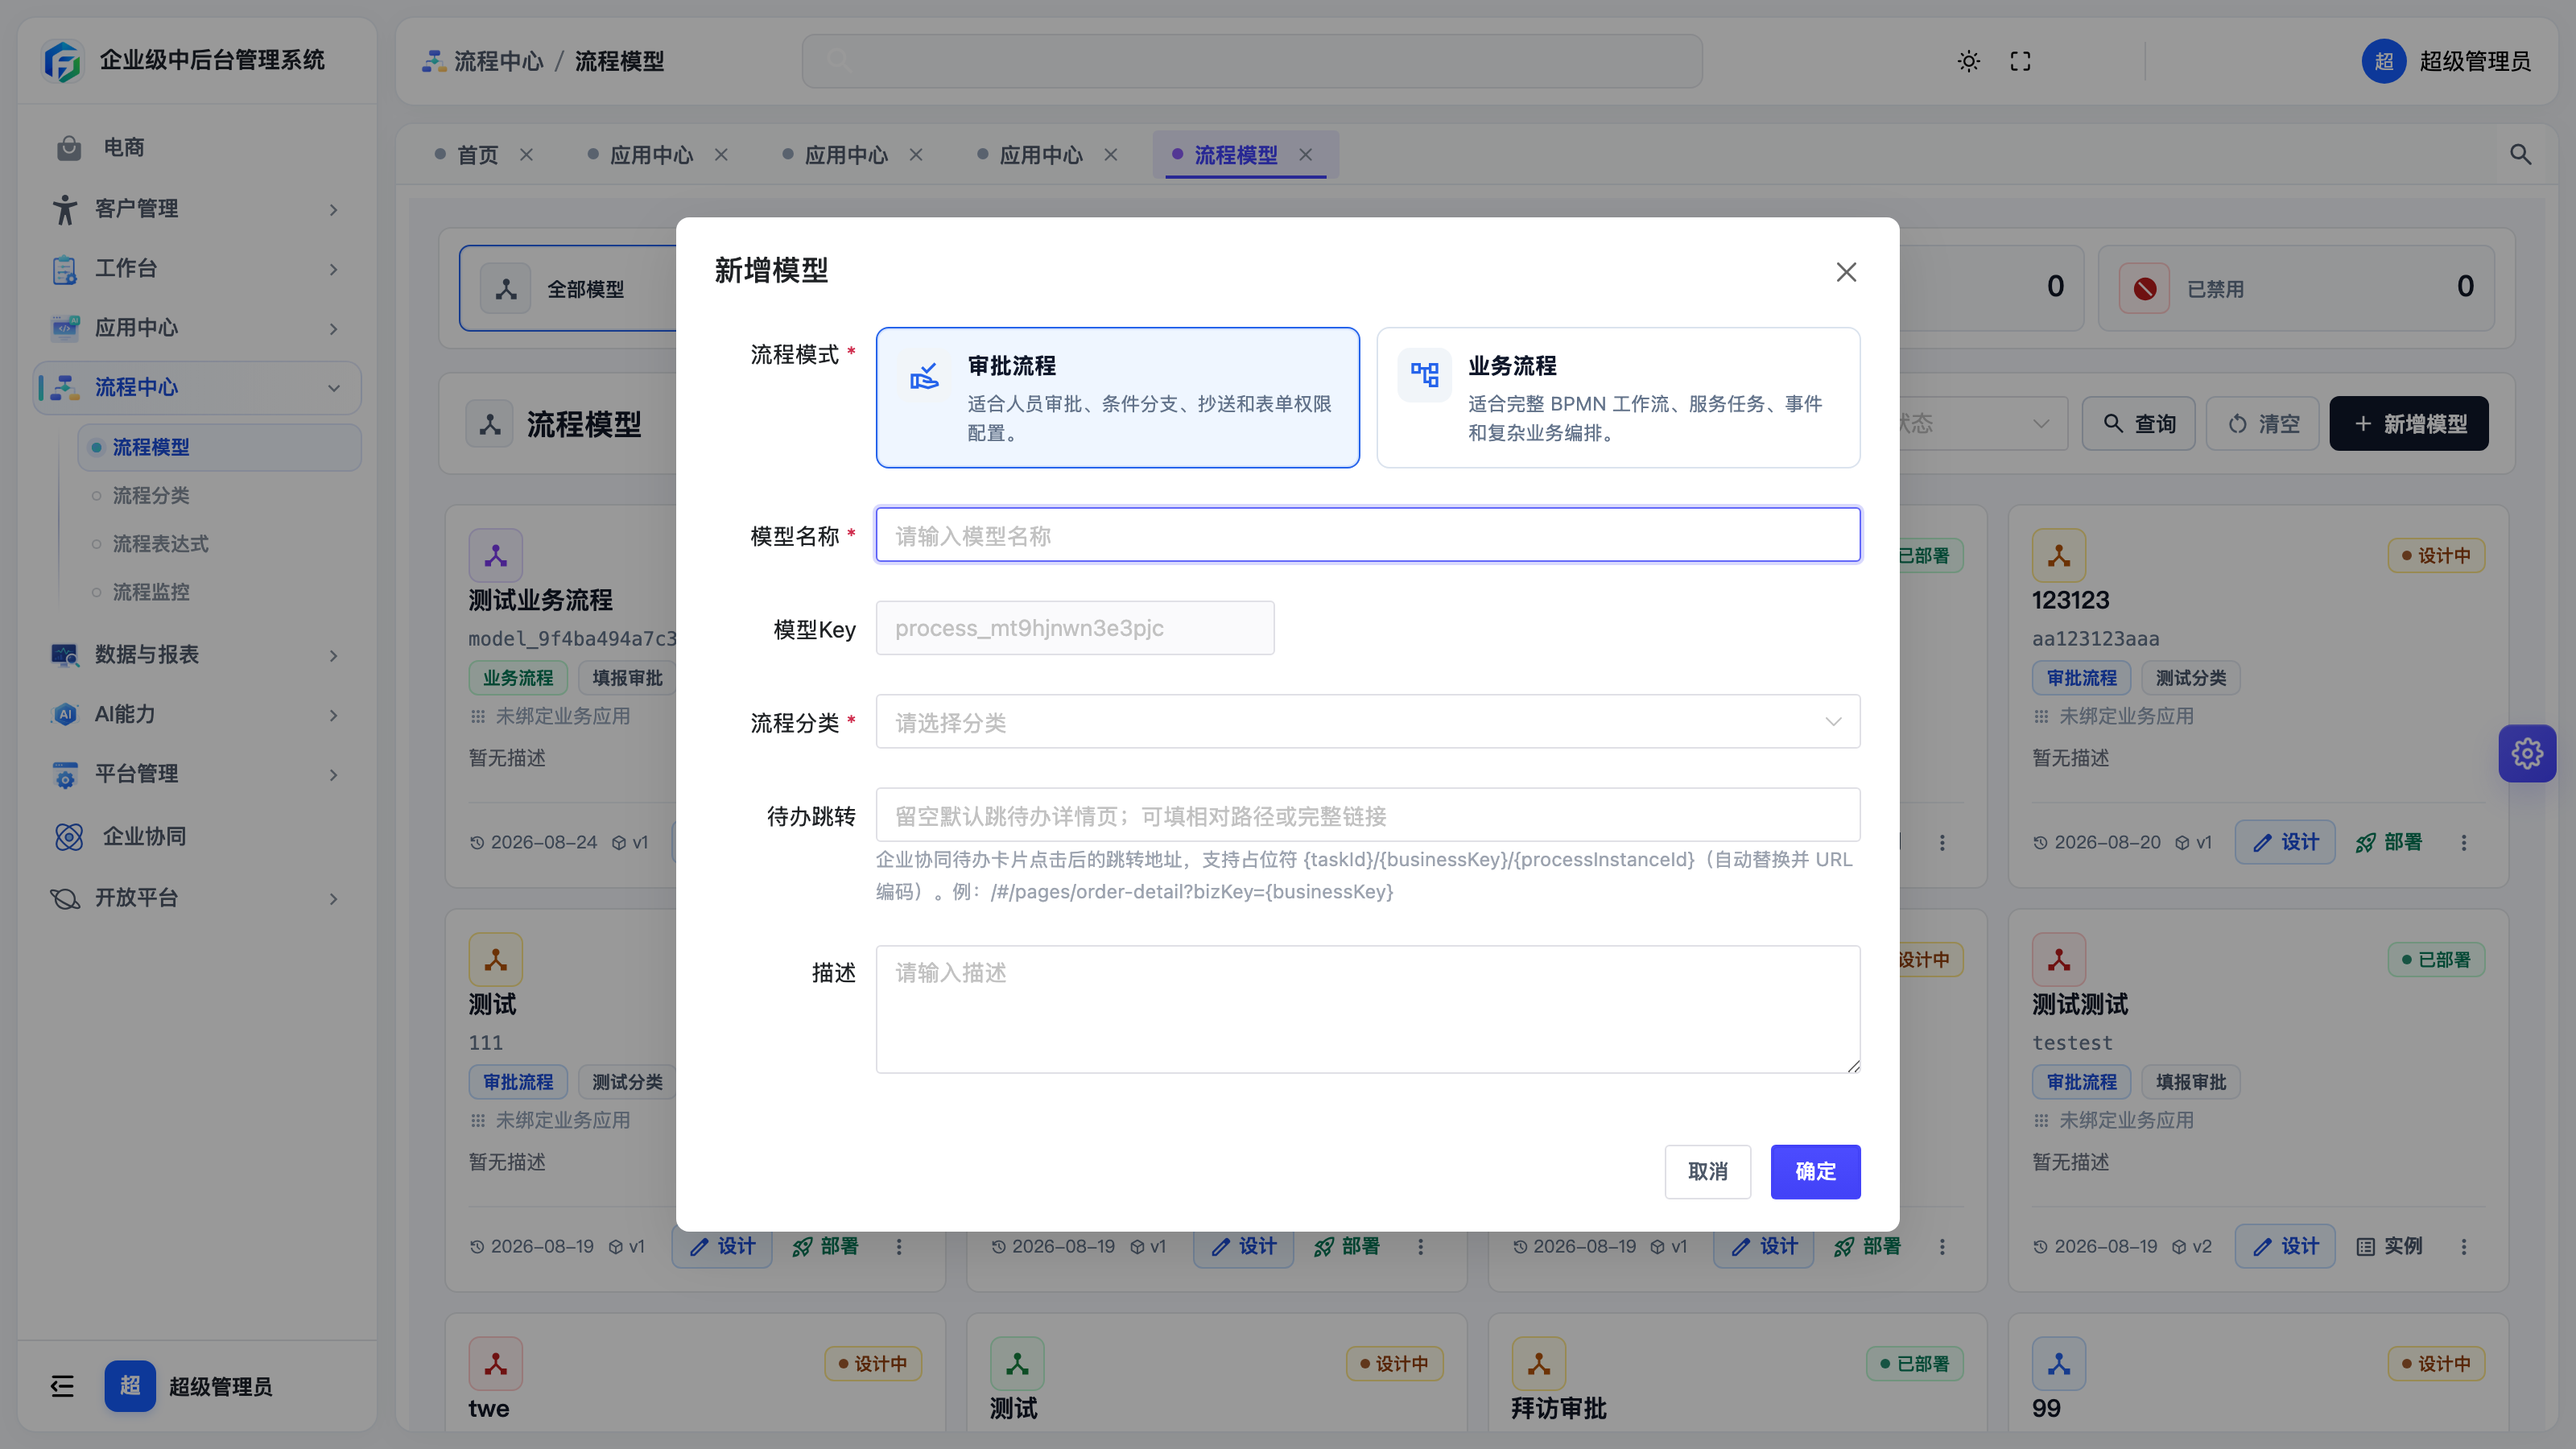Image resolution: width=2576 pixels, height=1449 pixels.
Task: Click 设计 on 测试 111 card
Action: 722,1246
